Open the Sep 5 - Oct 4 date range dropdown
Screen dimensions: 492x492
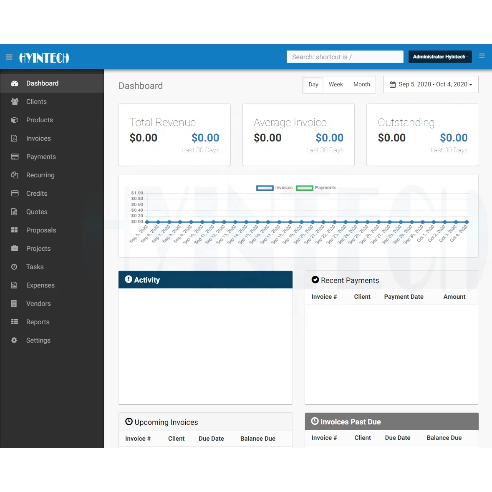point(431,85)
